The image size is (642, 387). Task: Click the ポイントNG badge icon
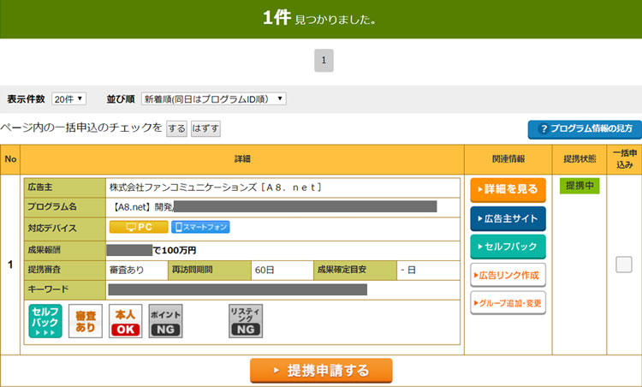(165, 321)
